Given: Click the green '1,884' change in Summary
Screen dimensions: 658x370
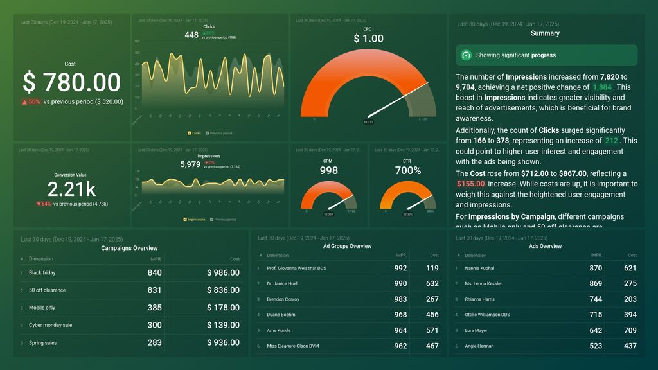Looking at the screenshot, I should pyautogui.click(x=601, y=87).
